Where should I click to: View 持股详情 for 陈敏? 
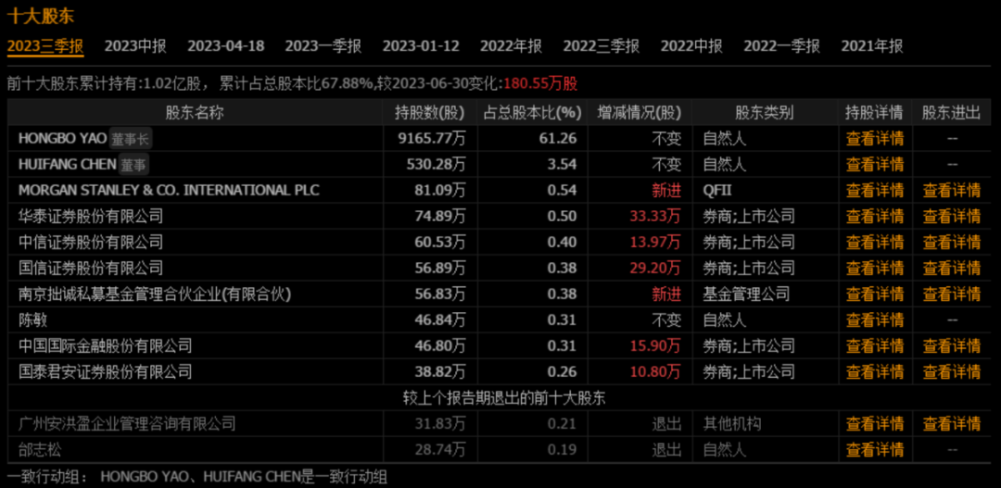[x=875, y=320]
